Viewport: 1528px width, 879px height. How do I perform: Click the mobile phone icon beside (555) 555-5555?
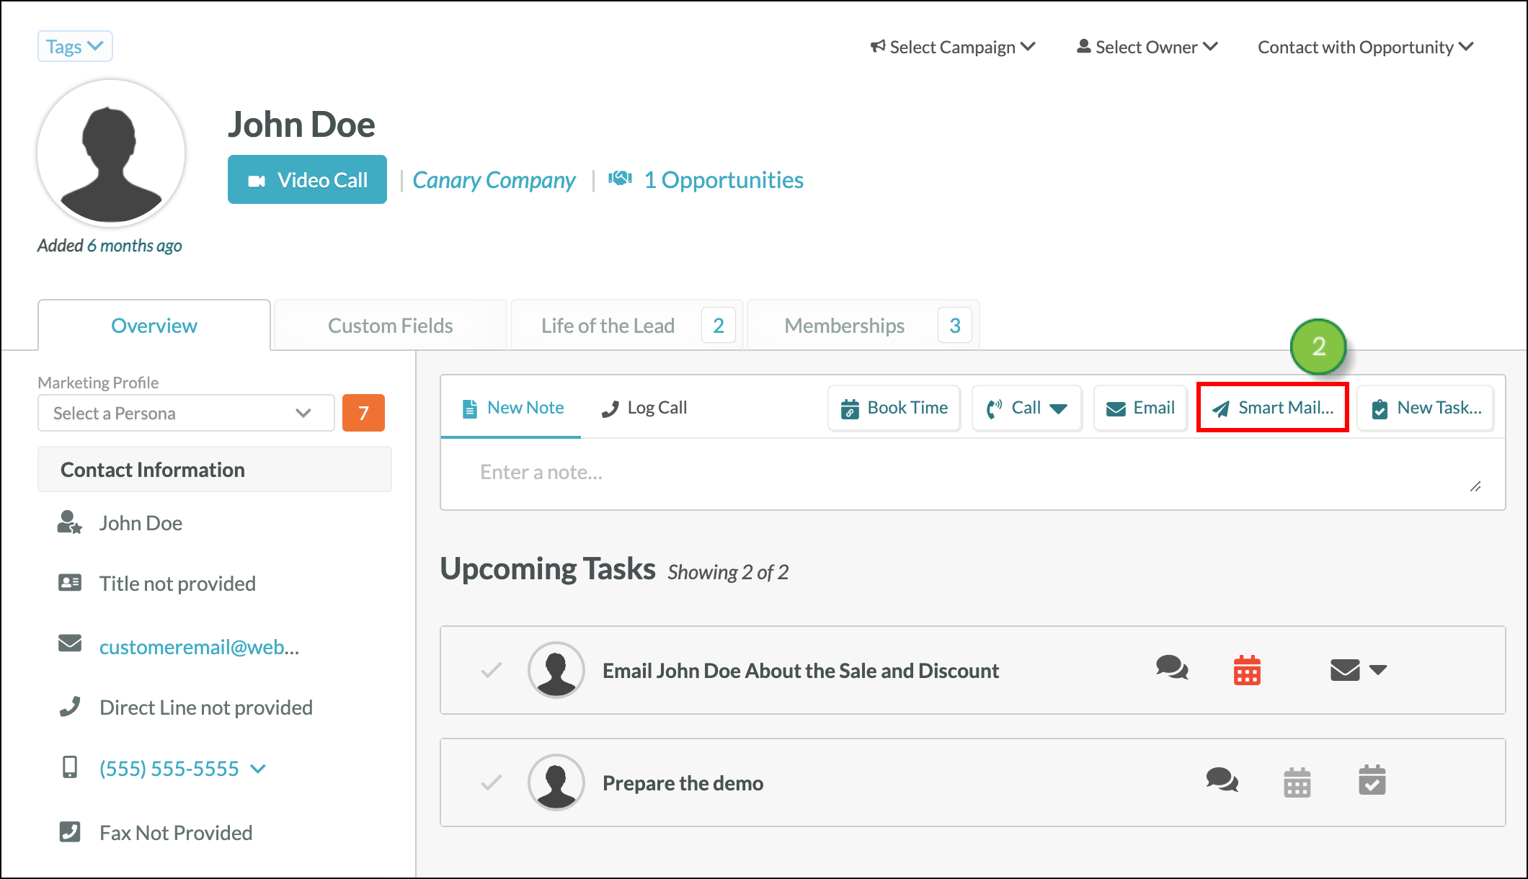pyautogui.click(x=70, y=768)
